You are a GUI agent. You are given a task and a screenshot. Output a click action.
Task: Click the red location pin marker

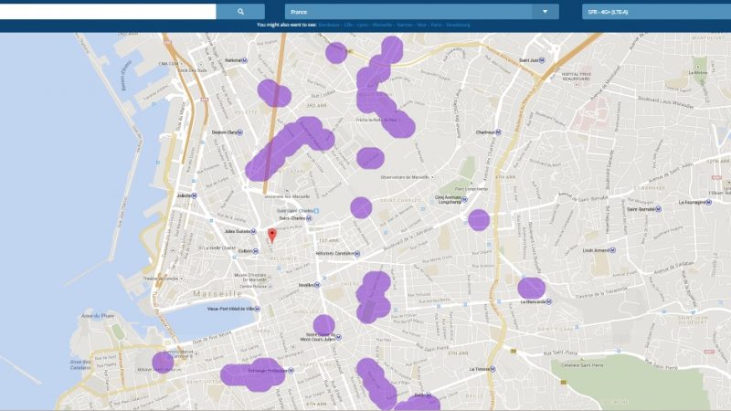[x=271, y=236]
